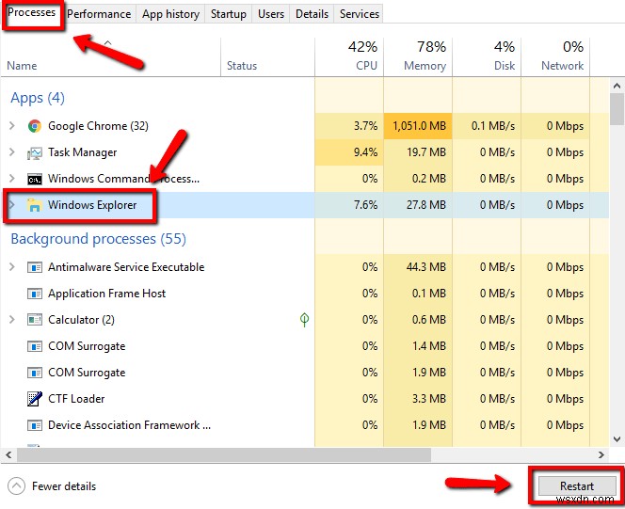Sort by the Disk column header
The width and height of the screenshot is (625, 509).
point(487,56)
